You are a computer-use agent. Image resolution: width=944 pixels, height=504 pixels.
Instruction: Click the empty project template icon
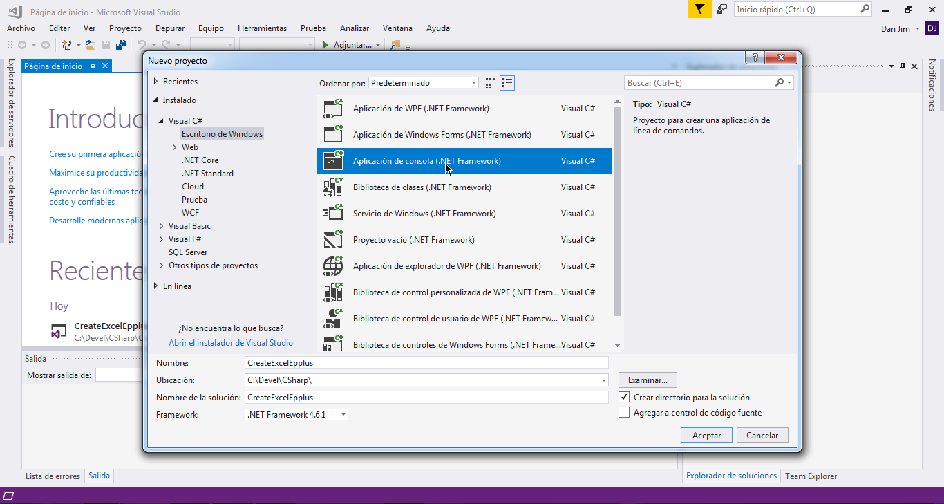point(333,240)
